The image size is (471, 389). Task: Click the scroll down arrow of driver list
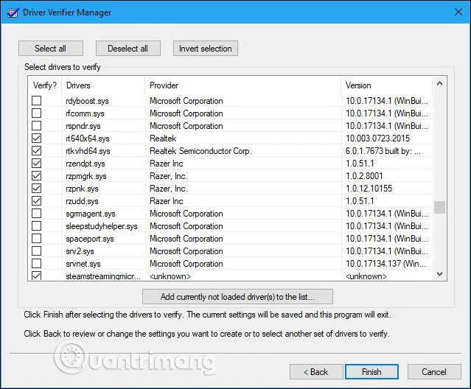pyautogui.click(x=440, y=274)
